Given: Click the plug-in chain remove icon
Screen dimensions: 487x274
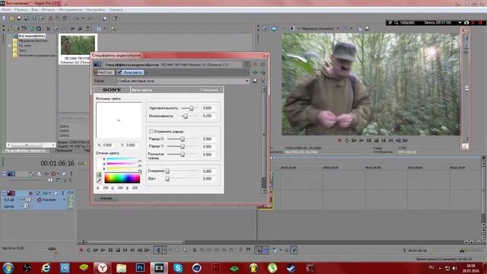Looking at the screenshot, I should (x=263, y=72).
